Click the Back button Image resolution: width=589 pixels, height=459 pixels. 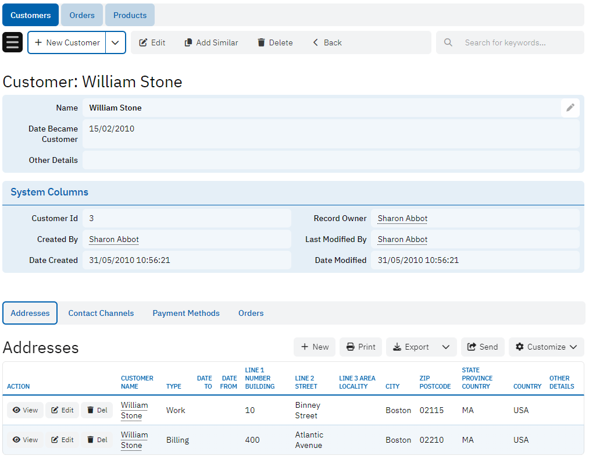[x=327, y=42]
